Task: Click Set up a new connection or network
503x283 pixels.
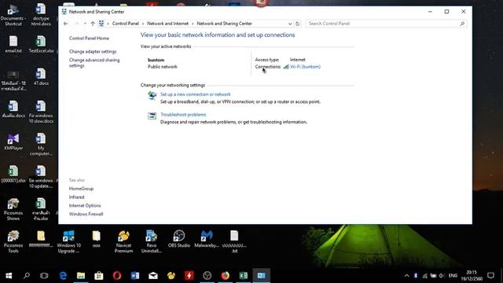Action: tap(196, 94)
